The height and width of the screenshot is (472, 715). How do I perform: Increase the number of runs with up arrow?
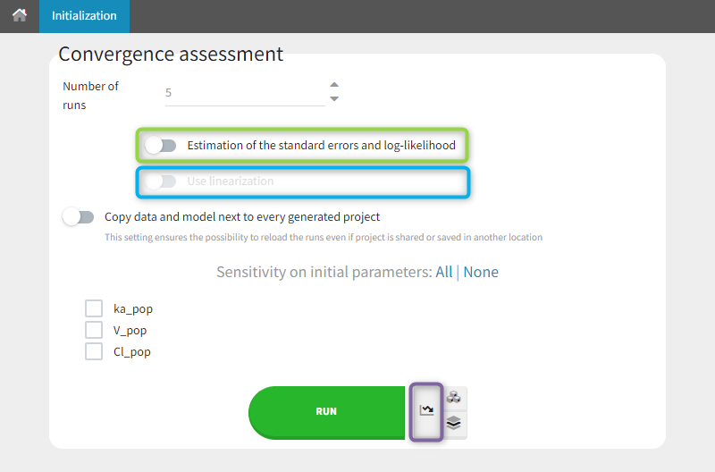[334, 85]
